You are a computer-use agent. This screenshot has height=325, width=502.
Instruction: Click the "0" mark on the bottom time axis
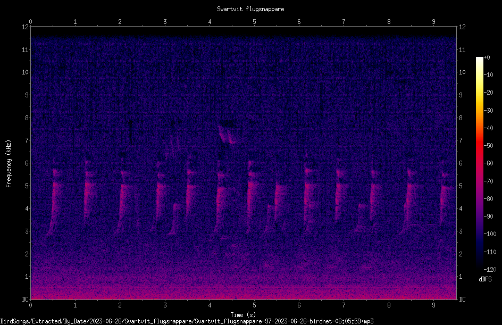(30, 305)
